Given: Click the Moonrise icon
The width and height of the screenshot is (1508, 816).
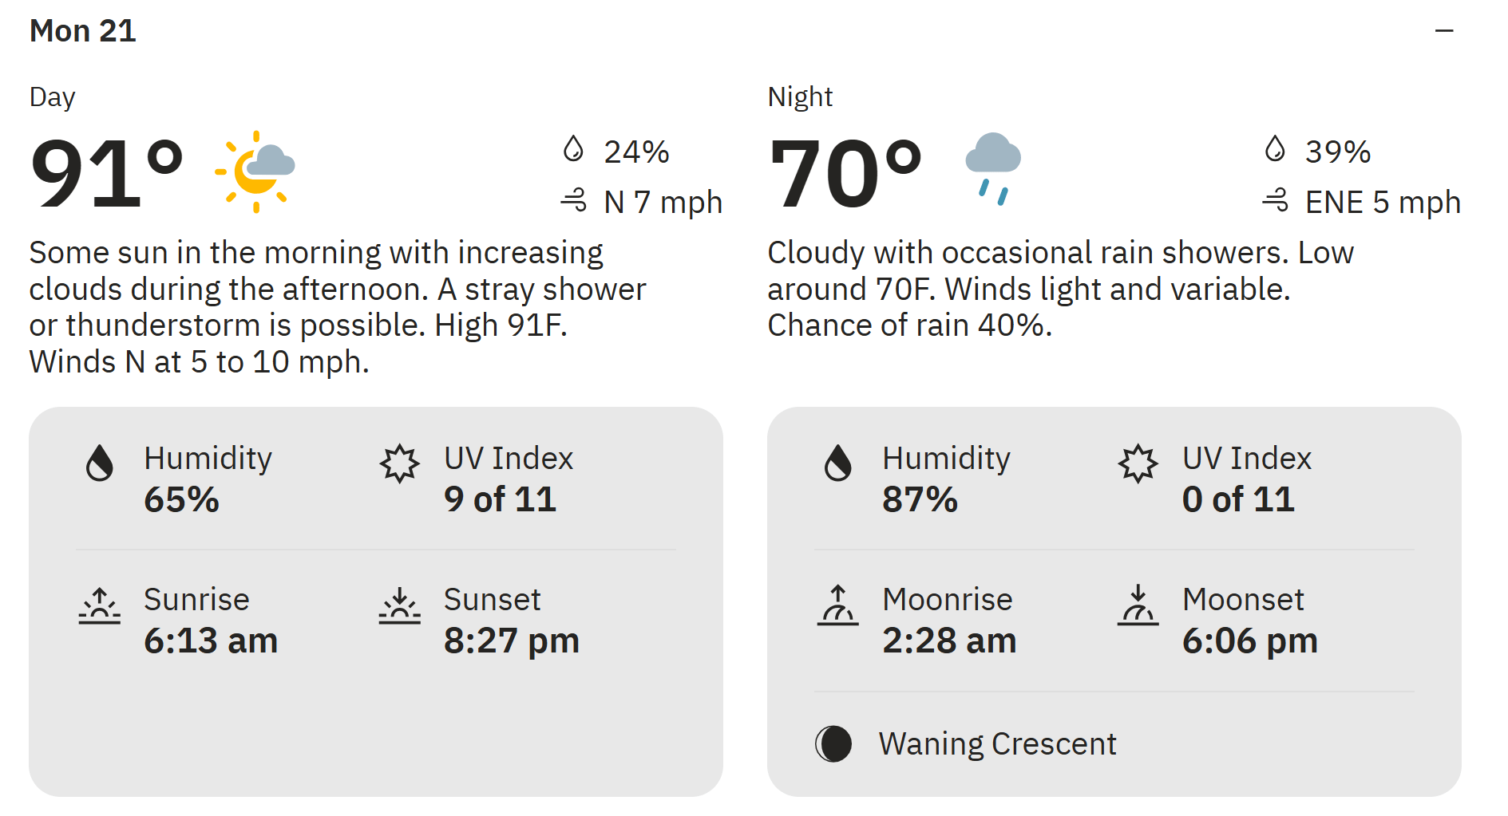Looking at the screenshot, I should point(837,605).
